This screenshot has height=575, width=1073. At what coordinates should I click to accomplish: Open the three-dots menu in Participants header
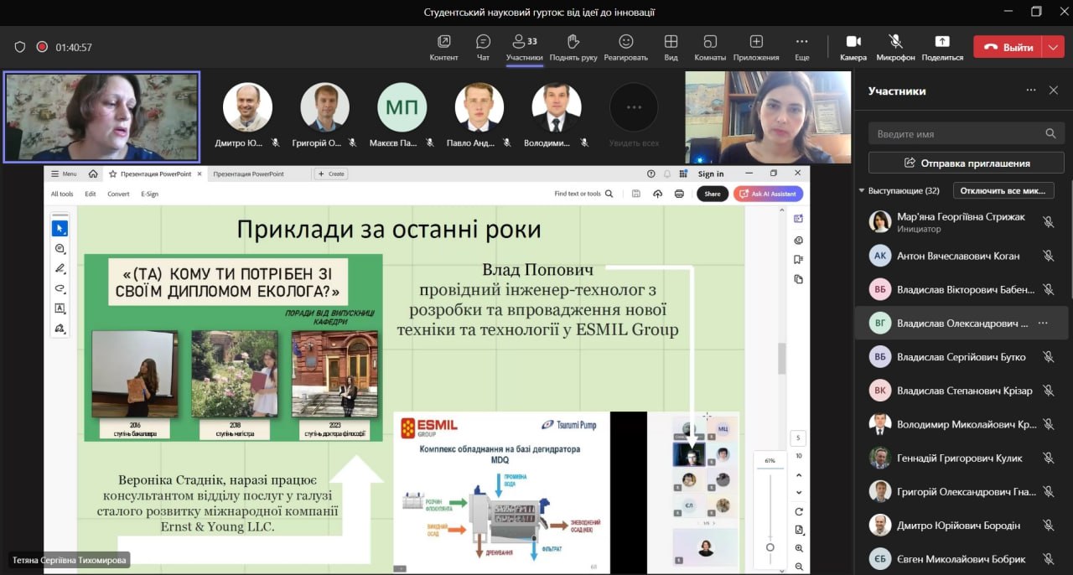coord(1031,91)
